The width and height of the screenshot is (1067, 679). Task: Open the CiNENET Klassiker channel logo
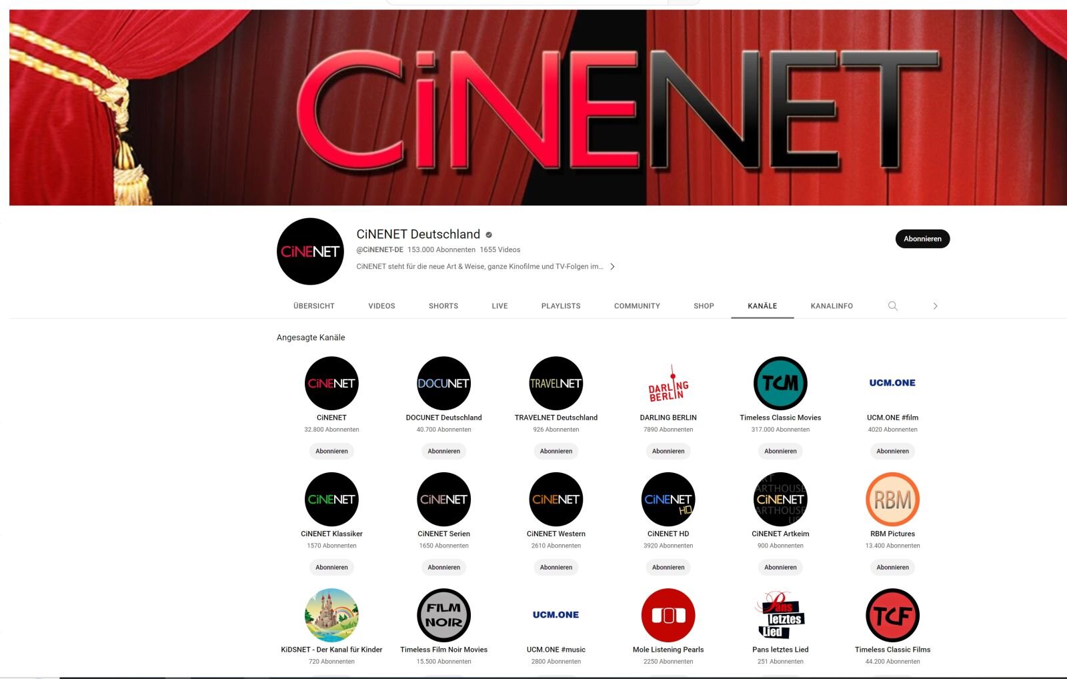[331, 499]
